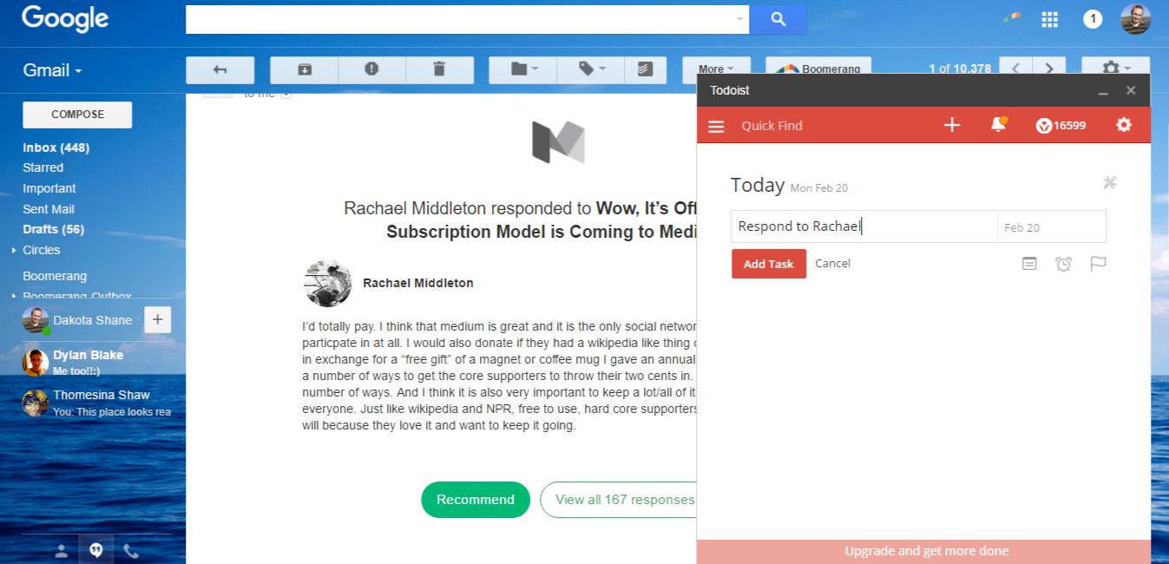
Task: Open Todoist notifications bell
Action: click(998, 126)
